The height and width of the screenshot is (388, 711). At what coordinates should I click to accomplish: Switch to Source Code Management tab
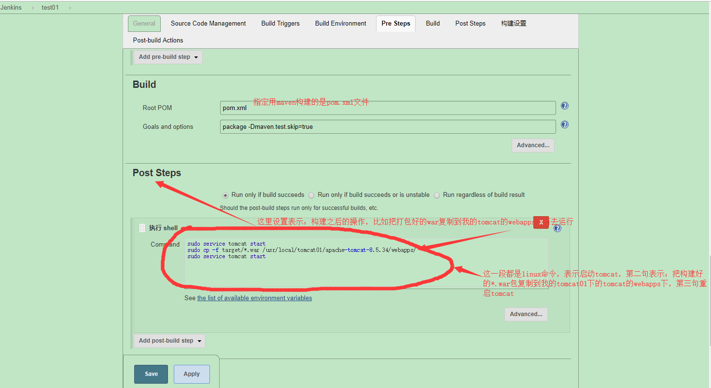coord(208,23)
